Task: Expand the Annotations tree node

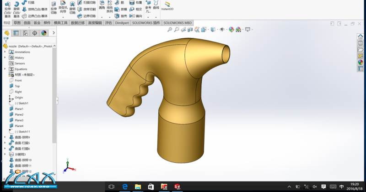Action: 5,52
